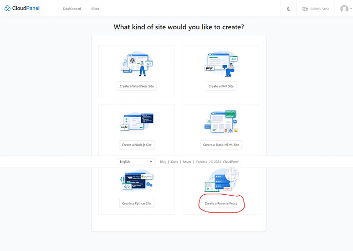Open the Issues footer link

coord(187,162)
